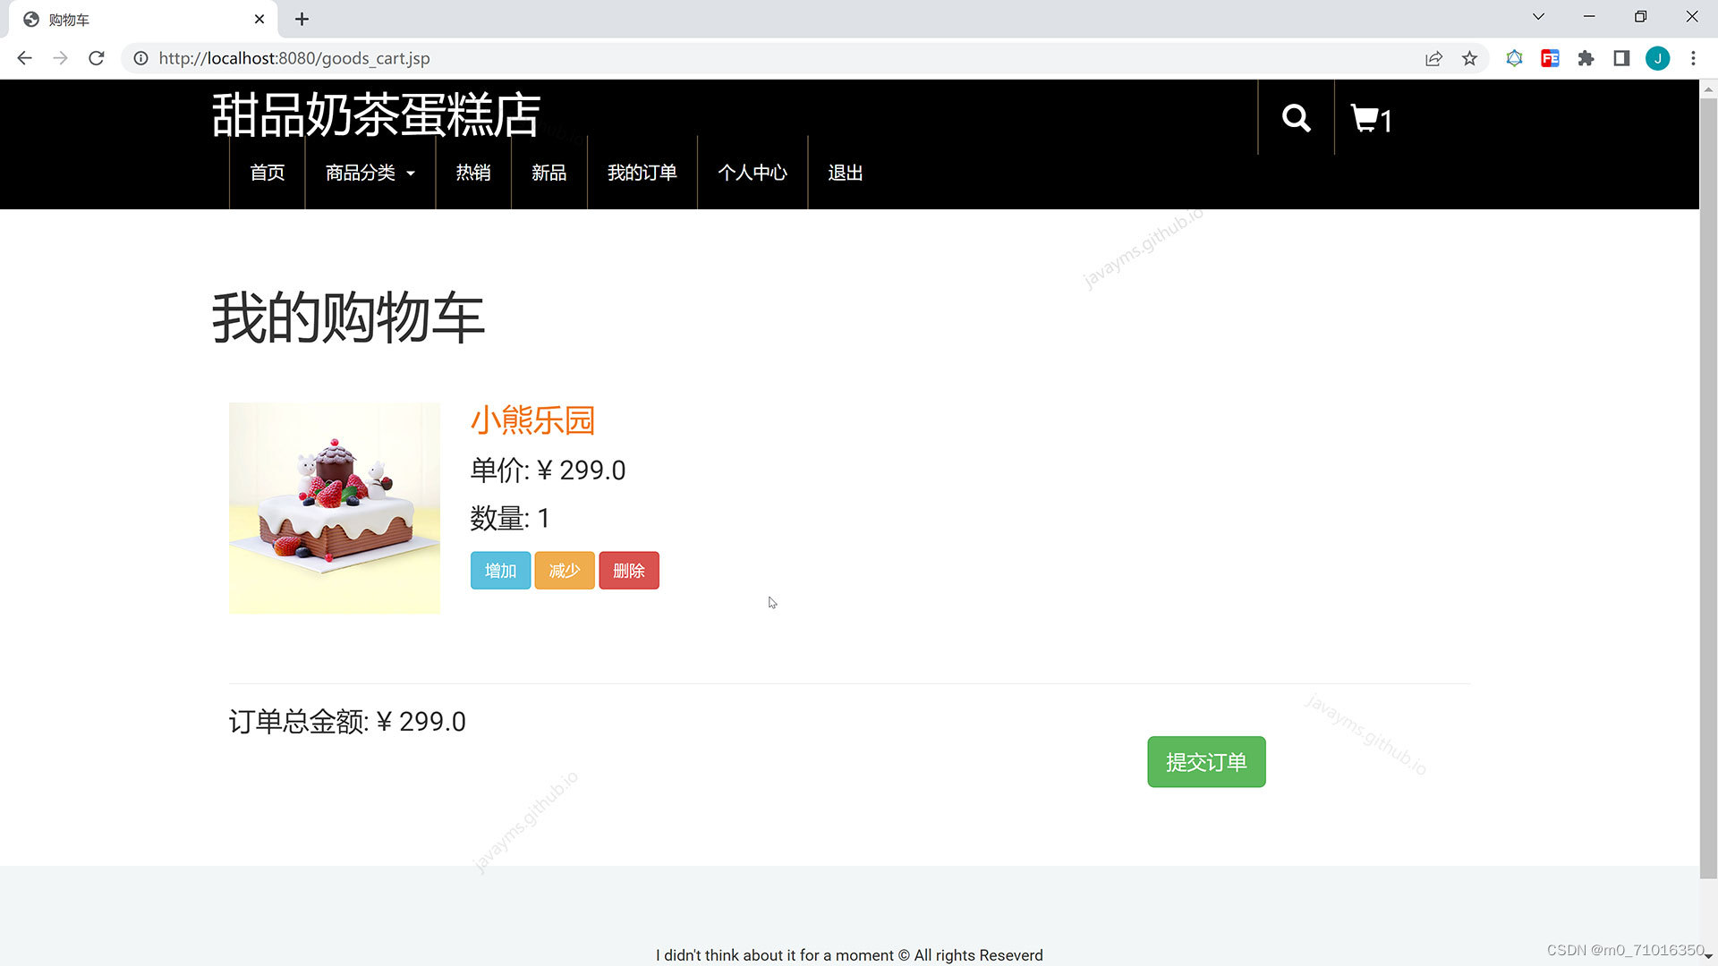Image resolution: width=1718 pixels, height=966 pixels.
Task: Click the 增加 quantity increase button
Action: 500,570
